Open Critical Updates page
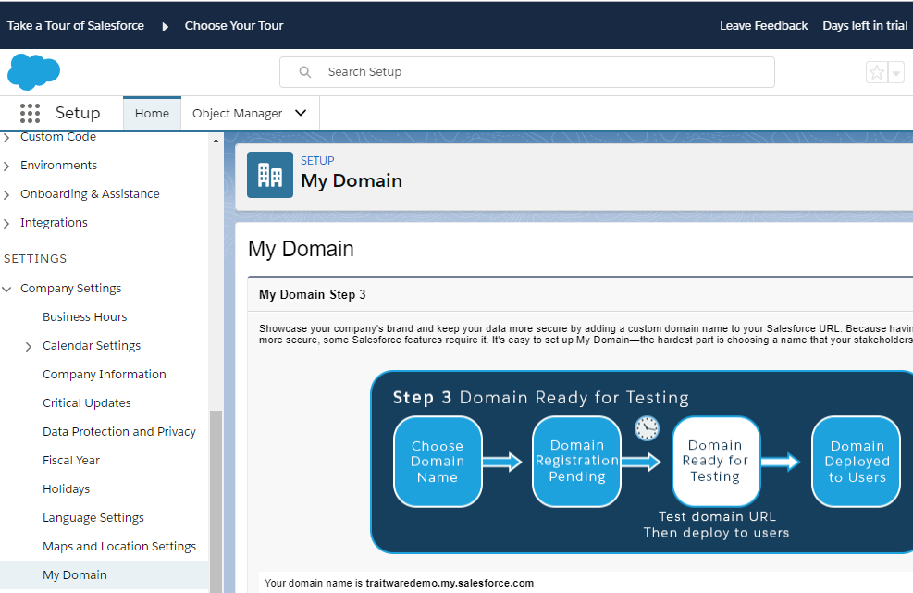The image size is (913, 593). pyautogui.click(x=87, y=403)
